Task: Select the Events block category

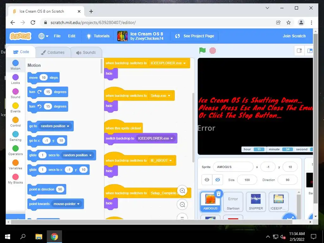Action: tap(16, 108)
